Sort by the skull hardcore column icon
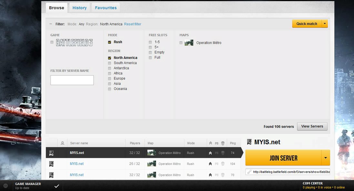Image resolution: width=354 pixels, height=191 pixels. 223,143
